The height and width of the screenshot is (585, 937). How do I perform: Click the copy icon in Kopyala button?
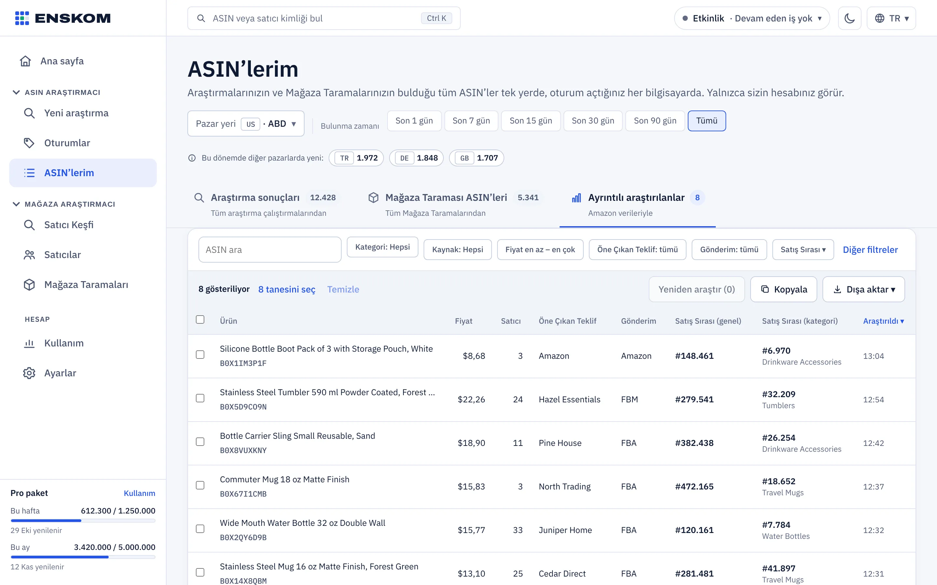(765, 289)
